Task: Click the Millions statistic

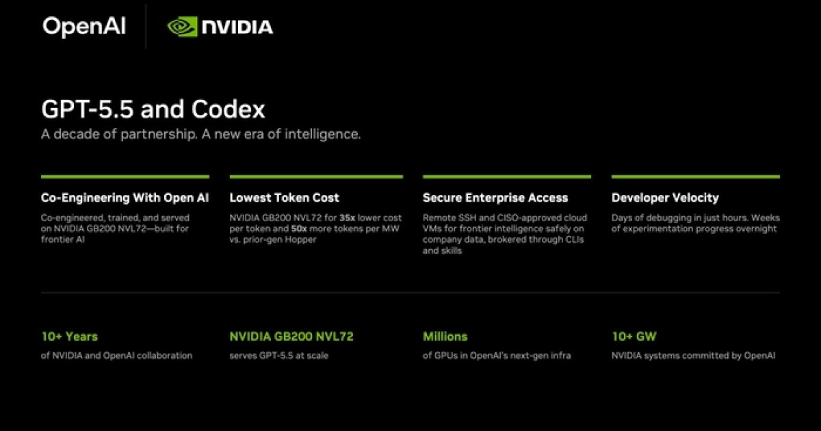Action: click(445, 337)
